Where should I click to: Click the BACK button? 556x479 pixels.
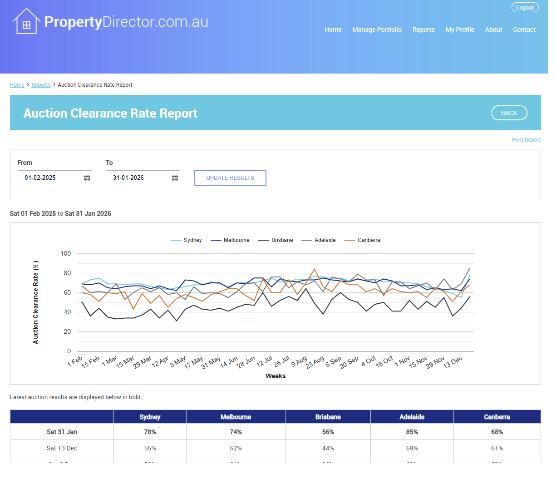click(x=509, y=113)
